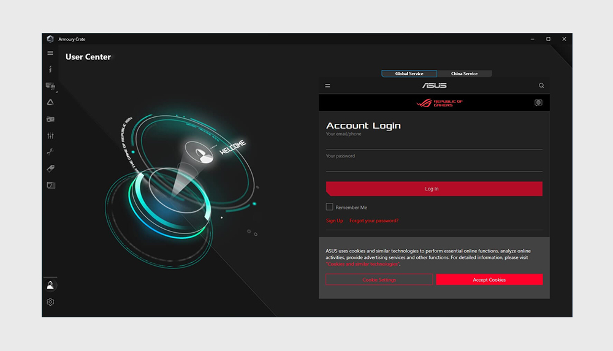613x351 pixels.
Task: Click the Republic of Gamers logo
Action: point(440,103)
